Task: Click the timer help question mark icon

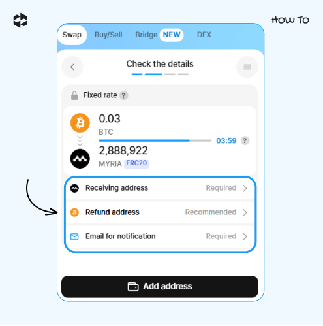Action: pyautogui.click(x=245, y=140)
